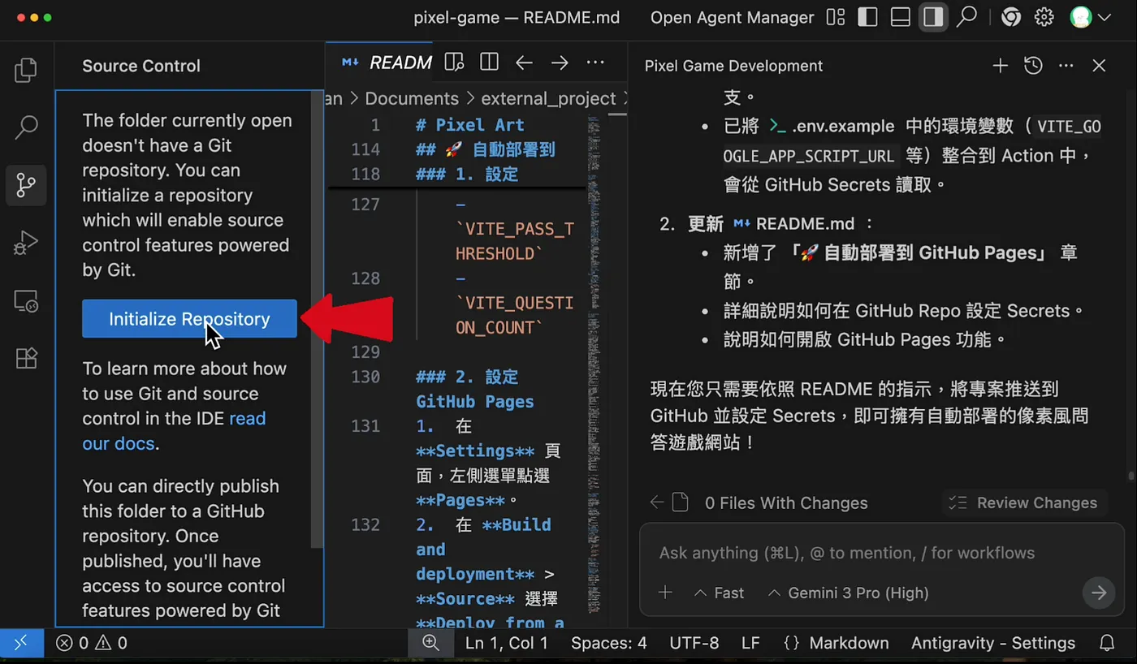The height and width of the screenshot is (664, 1137).
Task: Click external_project in breadcrumb path
Action: click(549, 98)
